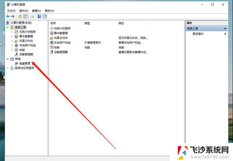
Task: Select 计算机管理(本地) root in the tree
Action: pyautogui.click(x=21, y=22)
